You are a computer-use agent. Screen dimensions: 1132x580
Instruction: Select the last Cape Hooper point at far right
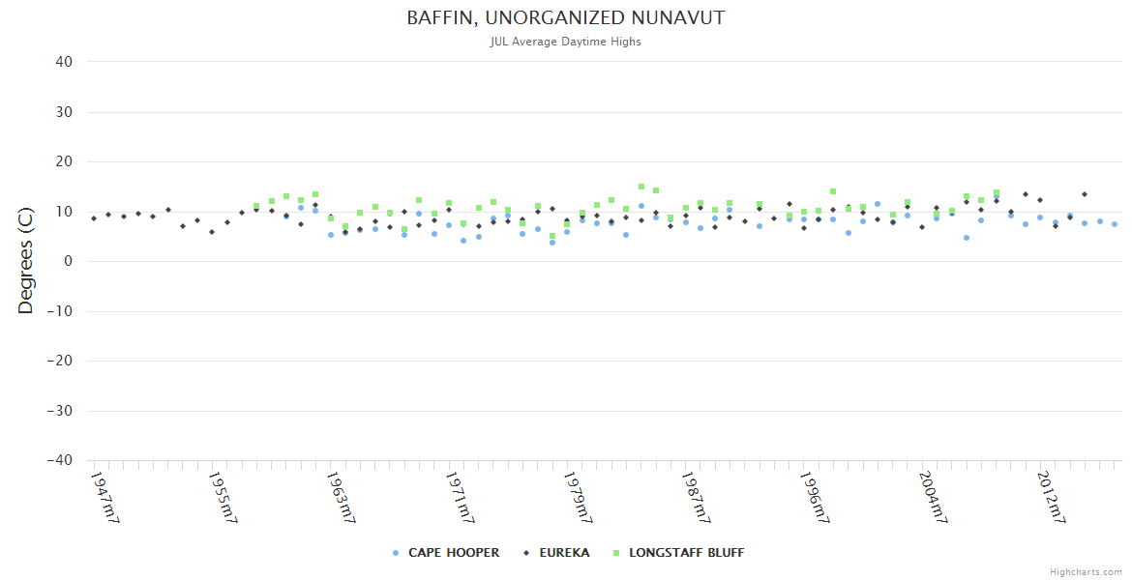click(1115, 224)
